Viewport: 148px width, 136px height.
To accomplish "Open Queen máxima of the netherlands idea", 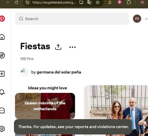I will [45, 106].
